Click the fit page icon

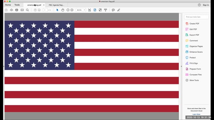point(95,10)
